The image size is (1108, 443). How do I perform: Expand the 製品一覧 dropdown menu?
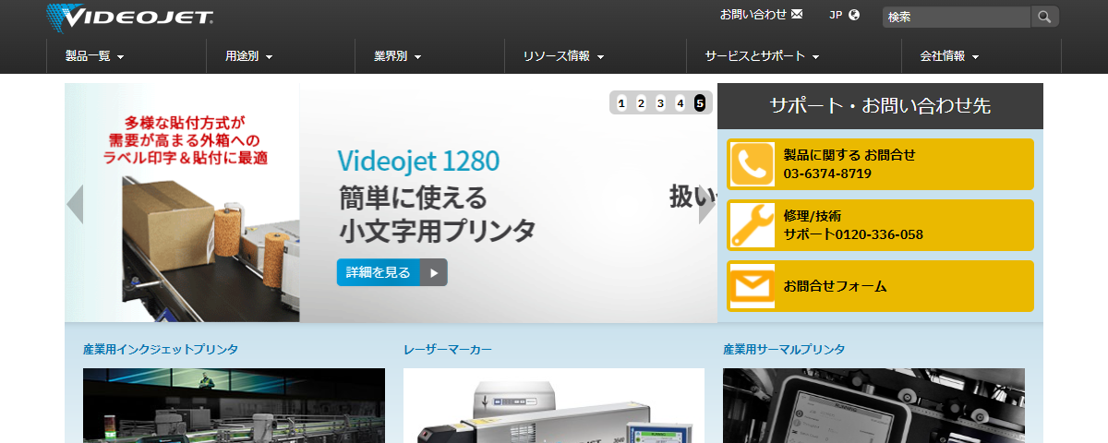pos(95,56)
